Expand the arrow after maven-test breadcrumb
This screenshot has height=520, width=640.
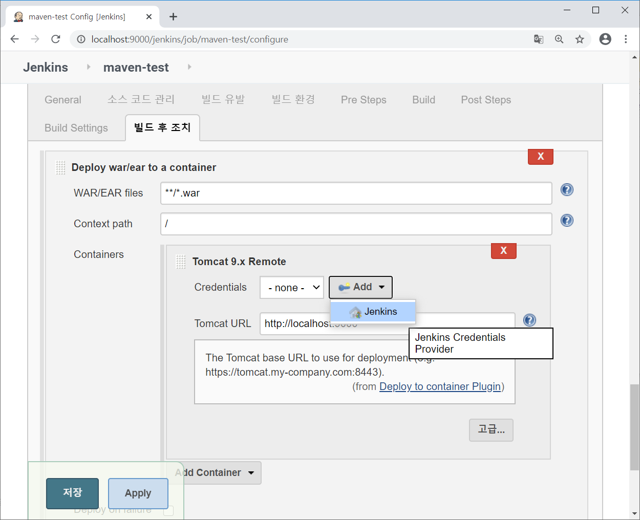189,67
